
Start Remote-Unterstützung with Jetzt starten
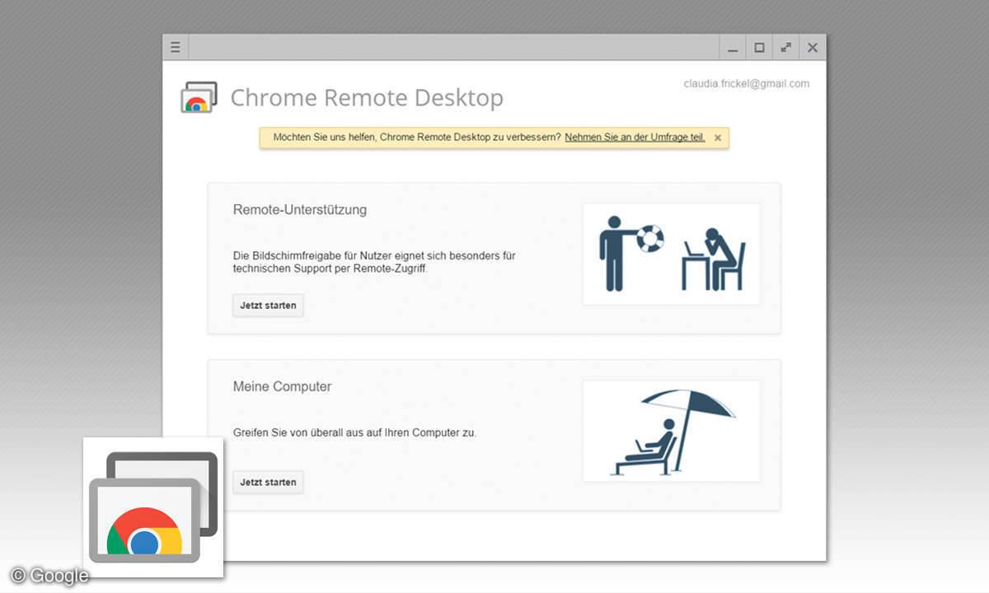[268, 306]
